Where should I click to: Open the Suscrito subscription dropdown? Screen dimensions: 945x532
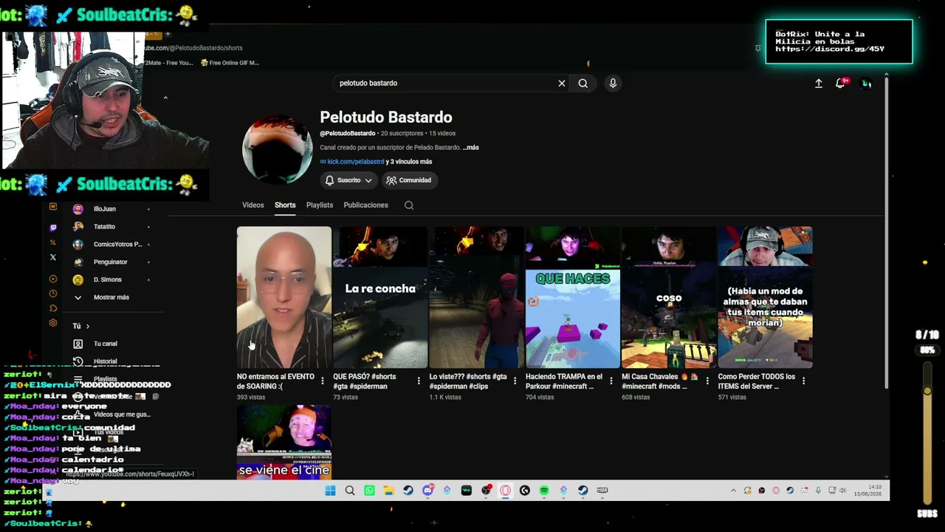tap(348, 180)
